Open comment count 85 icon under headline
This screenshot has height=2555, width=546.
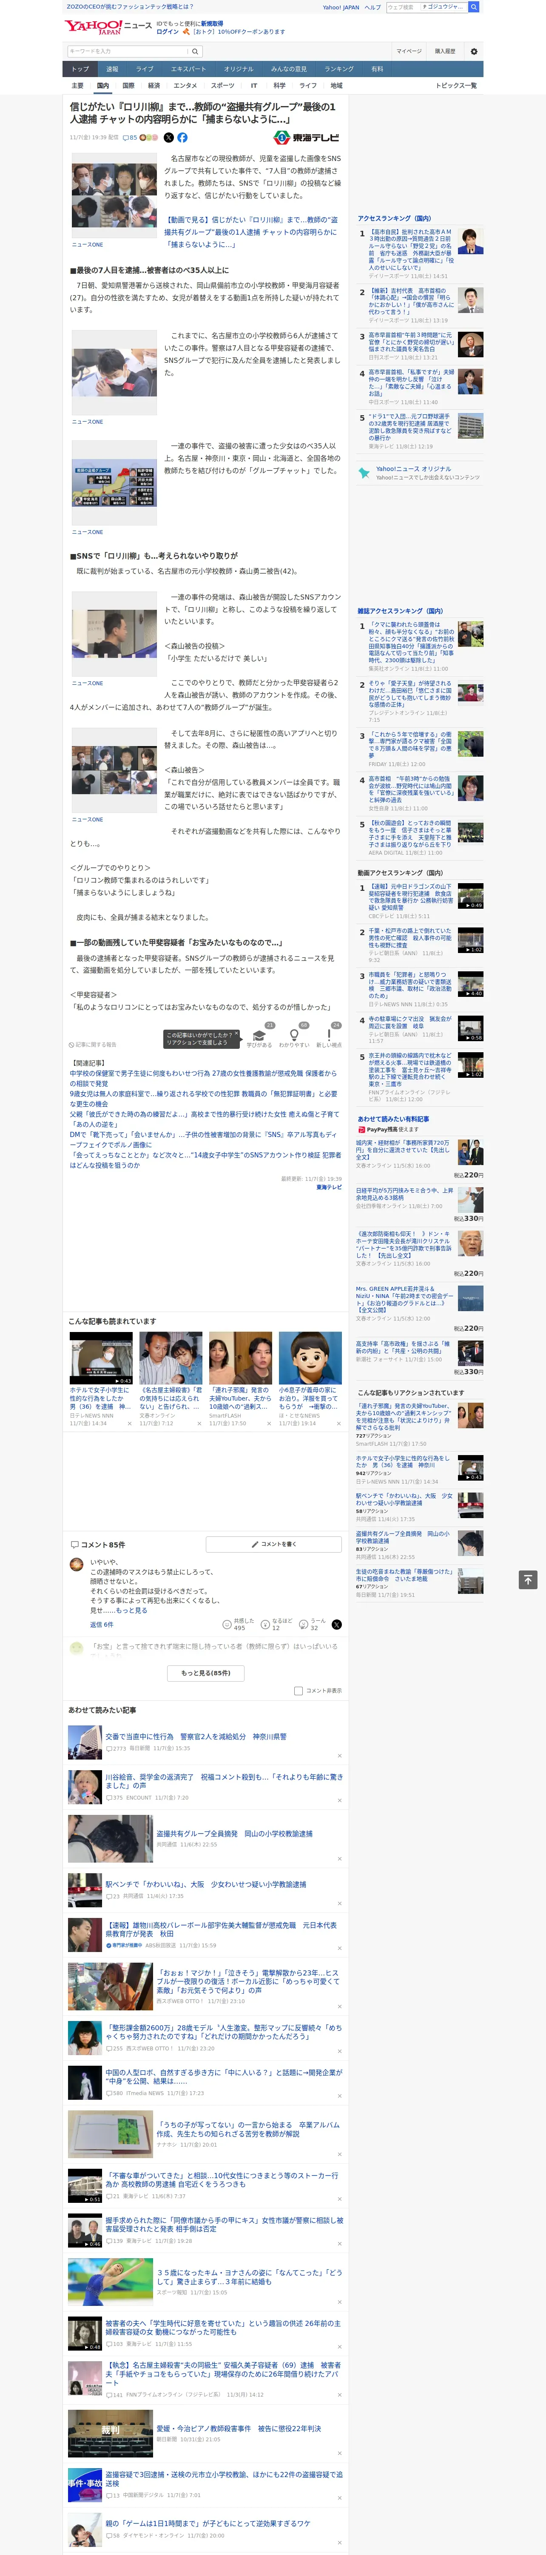coord(130,138)
